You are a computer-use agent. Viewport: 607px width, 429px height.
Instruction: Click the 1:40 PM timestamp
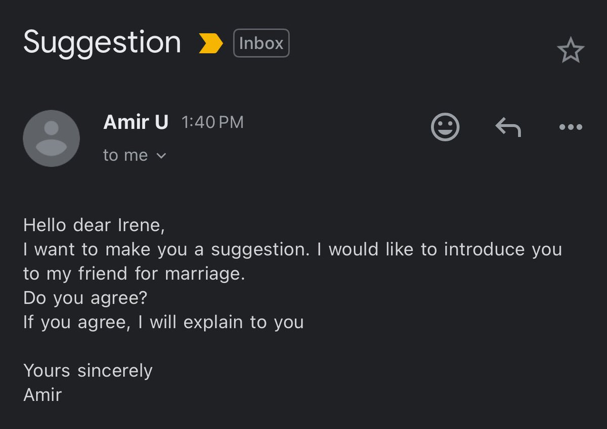212,122
